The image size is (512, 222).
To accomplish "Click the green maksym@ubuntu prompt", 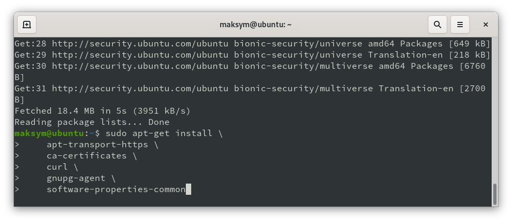I will pyautogui.click(x=49, y=133).
